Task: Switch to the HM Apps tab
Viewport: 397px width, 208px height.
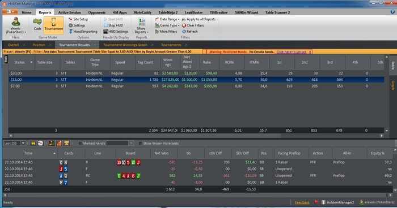Action: coord(120,12)
